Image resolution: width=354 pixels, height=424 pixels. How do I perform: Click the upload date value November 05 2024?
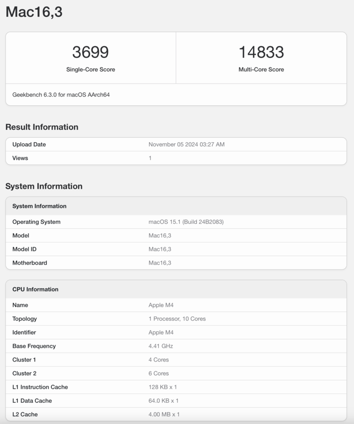click(186, 145)
